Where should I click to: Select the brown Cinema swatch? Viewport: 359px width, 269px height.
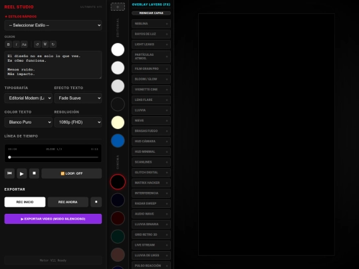(118, 254)
